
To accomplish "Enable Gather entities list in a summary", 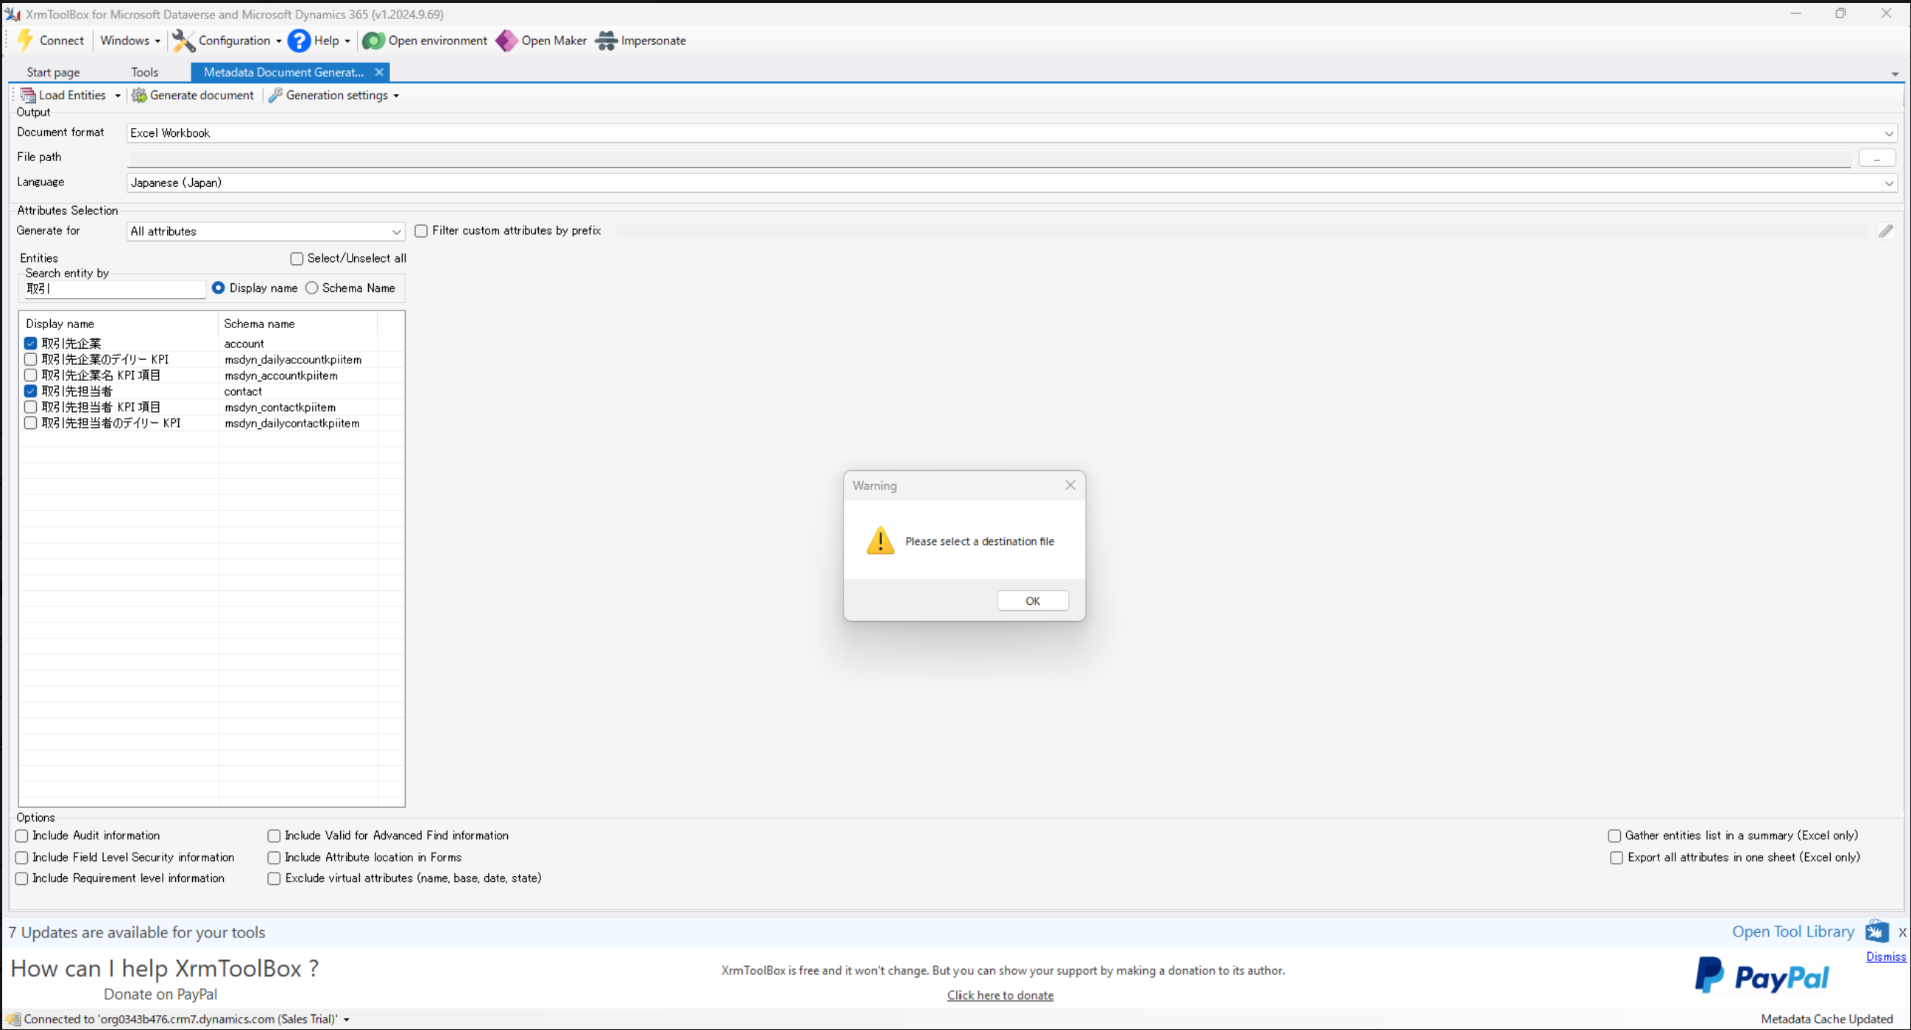I will [x=1614, y=836].
